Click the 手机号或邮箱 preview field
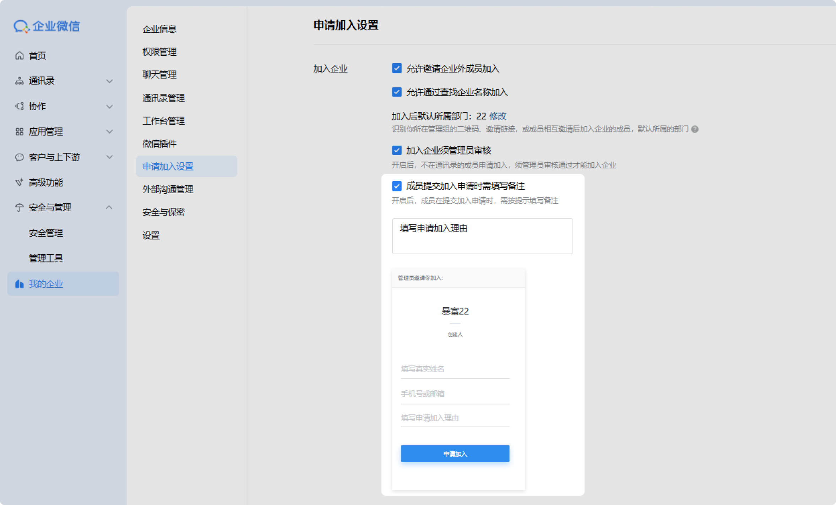Image resolution: width=836 pixels, height=505 pixels. (455, 394)
